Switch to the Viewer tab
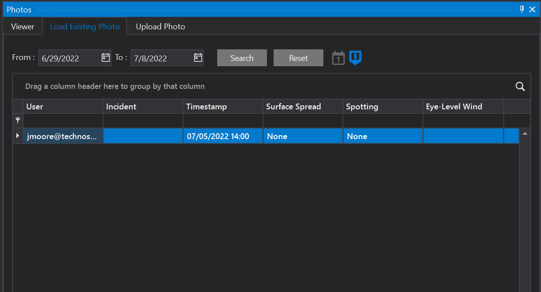Screen dimensions: 541x292 [x=23, y=27]
